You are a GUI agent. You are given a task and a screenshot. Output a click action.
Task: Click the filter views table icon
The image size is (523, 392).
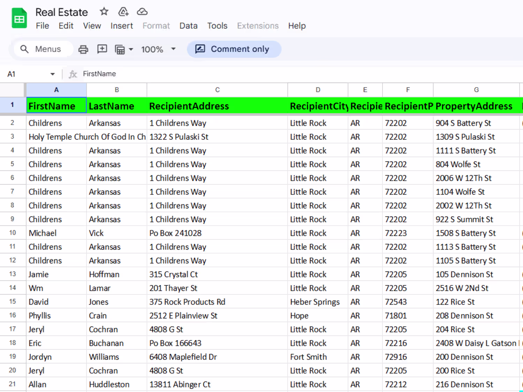tap(120, 49)
